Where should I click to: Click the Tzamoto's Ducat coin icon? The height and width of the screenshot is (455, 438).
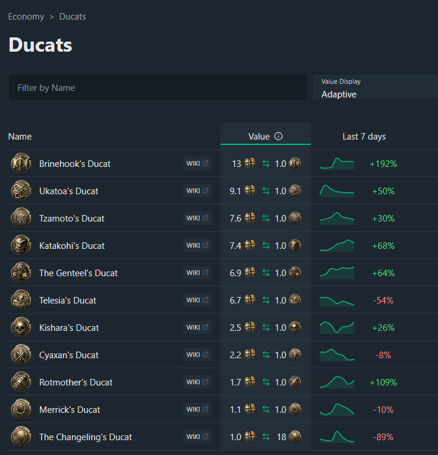[x=21, y=218]
